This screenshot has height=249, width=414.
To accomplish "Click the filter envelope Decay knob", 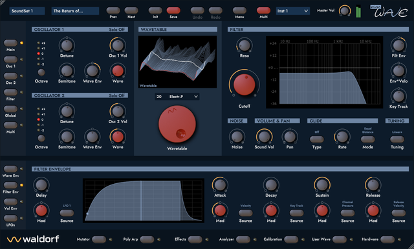I will [x=271, y=185].
